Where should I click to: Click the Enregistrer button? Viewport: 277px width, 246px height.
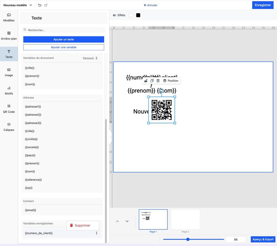[263, 5]
